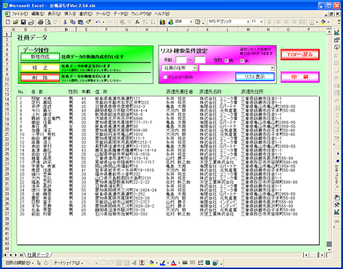Open the ファイル menu

(20, 14)
